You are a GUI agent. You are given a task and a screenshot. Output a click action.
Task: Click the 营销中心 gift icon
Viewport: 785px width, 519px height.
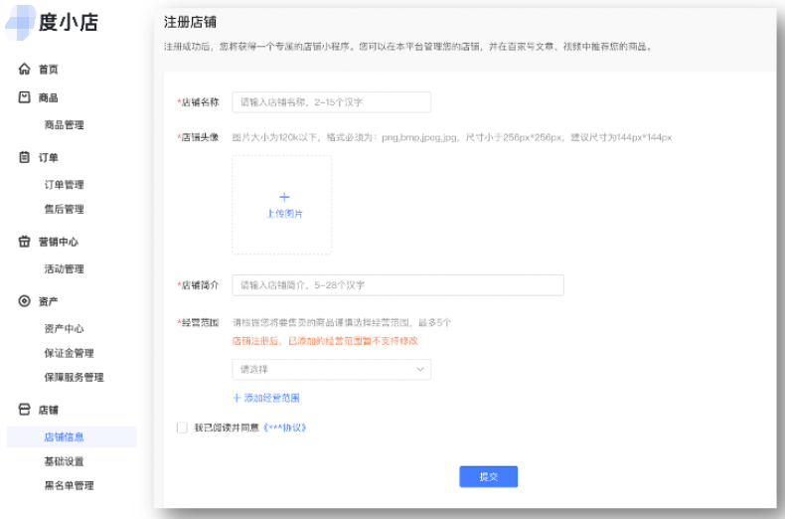click(x=25, y=242)
